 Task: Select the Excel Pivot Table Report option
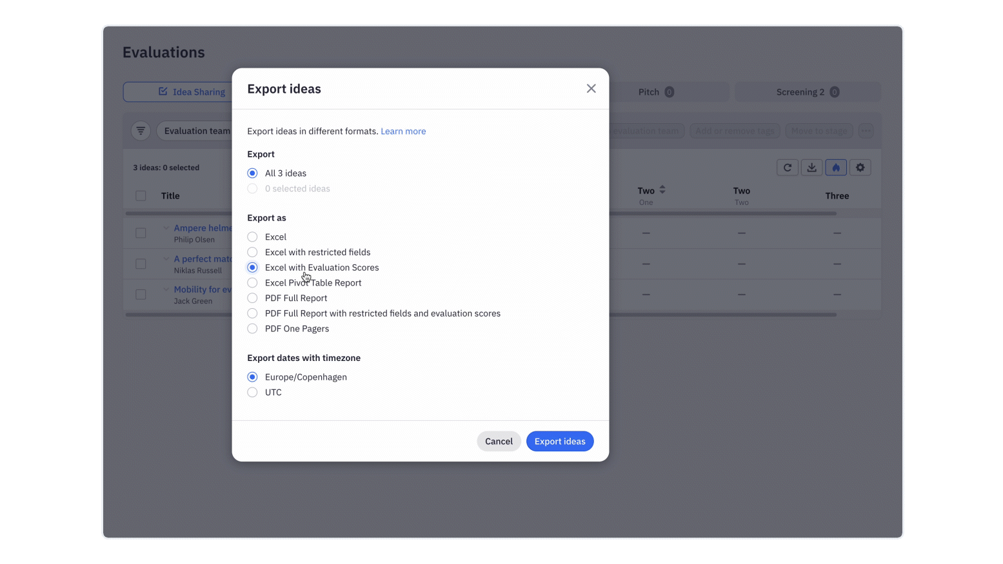[252, 282]
